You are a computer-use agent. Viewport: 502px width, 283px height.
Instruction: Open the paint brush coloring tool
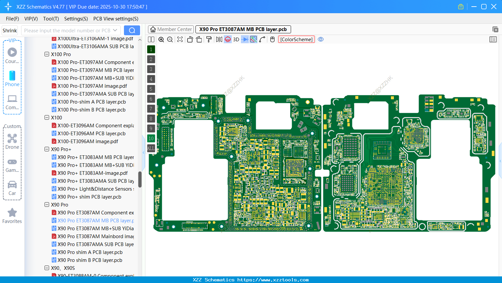click(209, 39)
